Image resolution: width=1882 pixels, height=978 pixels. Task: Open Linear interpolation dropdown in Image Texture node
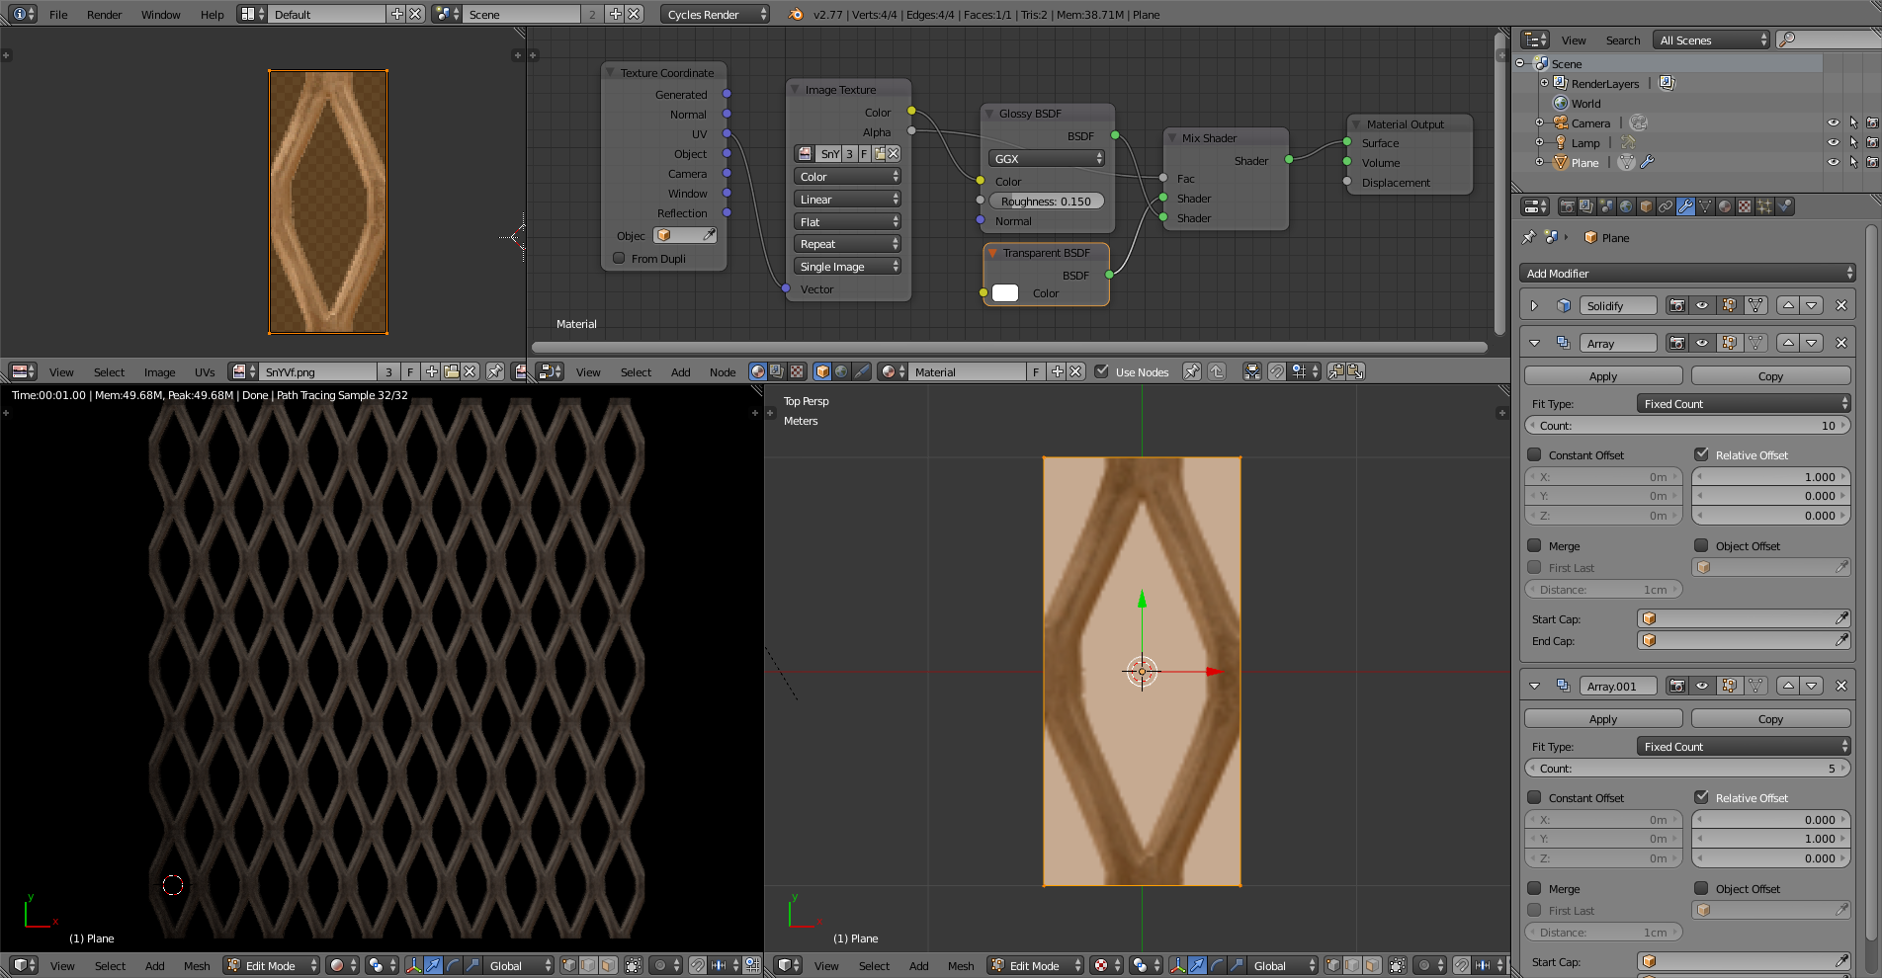tap(847, 199)
